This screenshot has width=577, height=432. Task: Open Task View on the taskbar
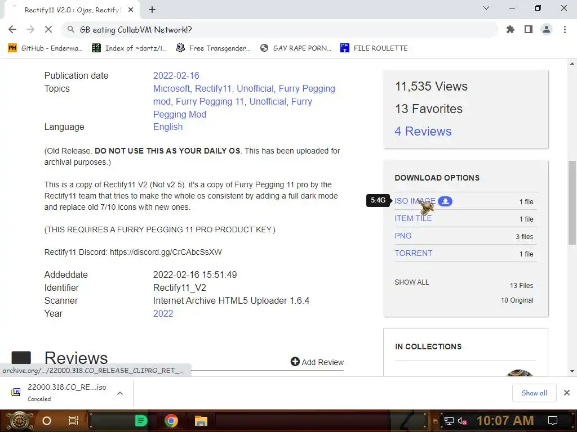[74, 421]
